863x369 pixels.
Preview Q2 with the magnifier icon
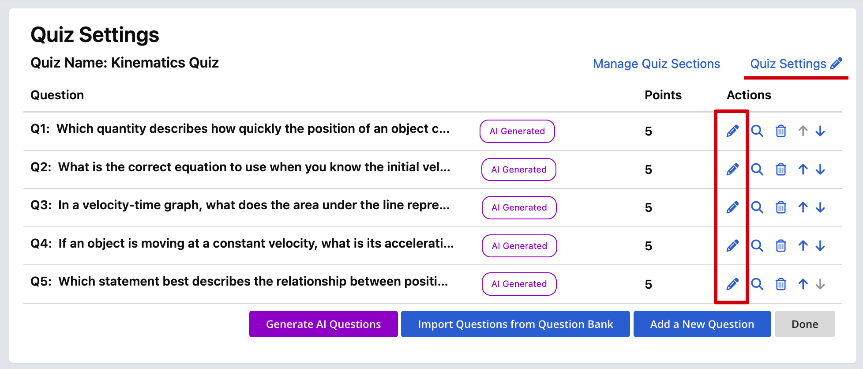pyautogui.click(x=757, y=169)
